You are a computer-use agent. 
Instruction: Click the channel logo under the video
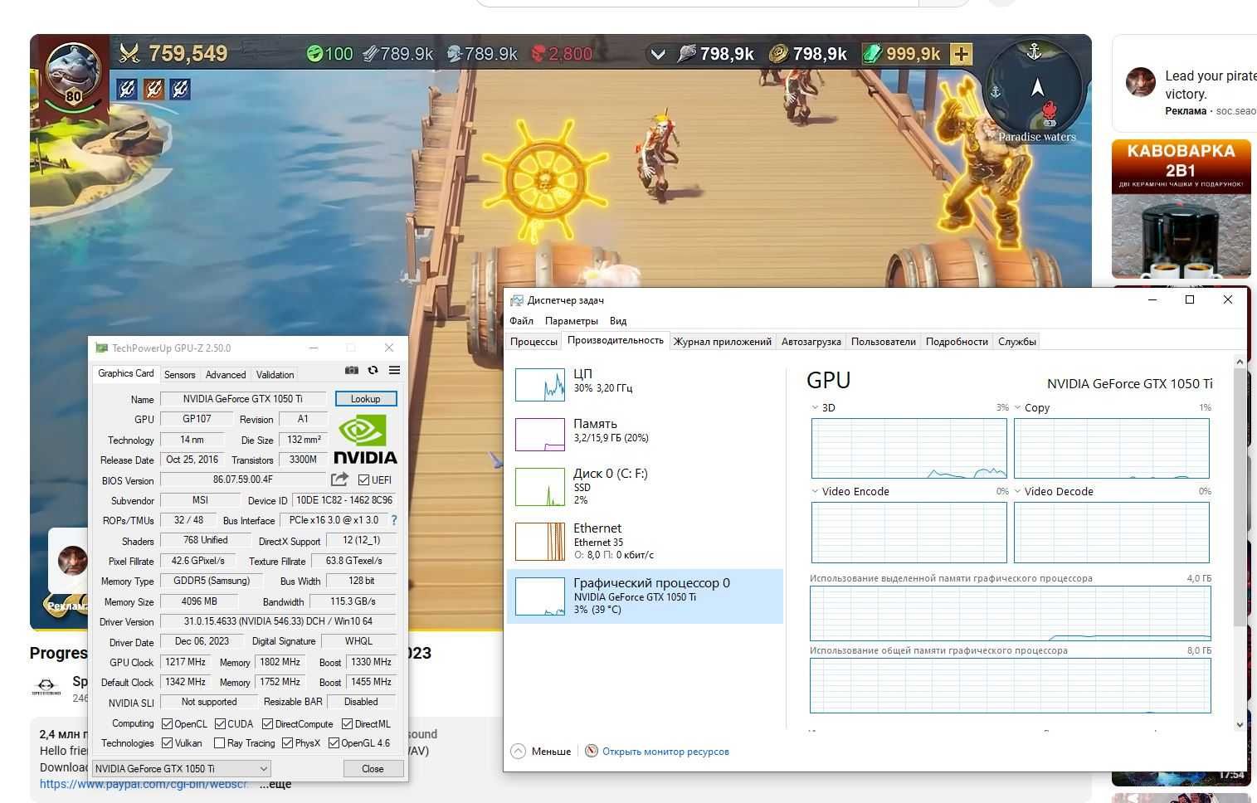click(46, 685)
